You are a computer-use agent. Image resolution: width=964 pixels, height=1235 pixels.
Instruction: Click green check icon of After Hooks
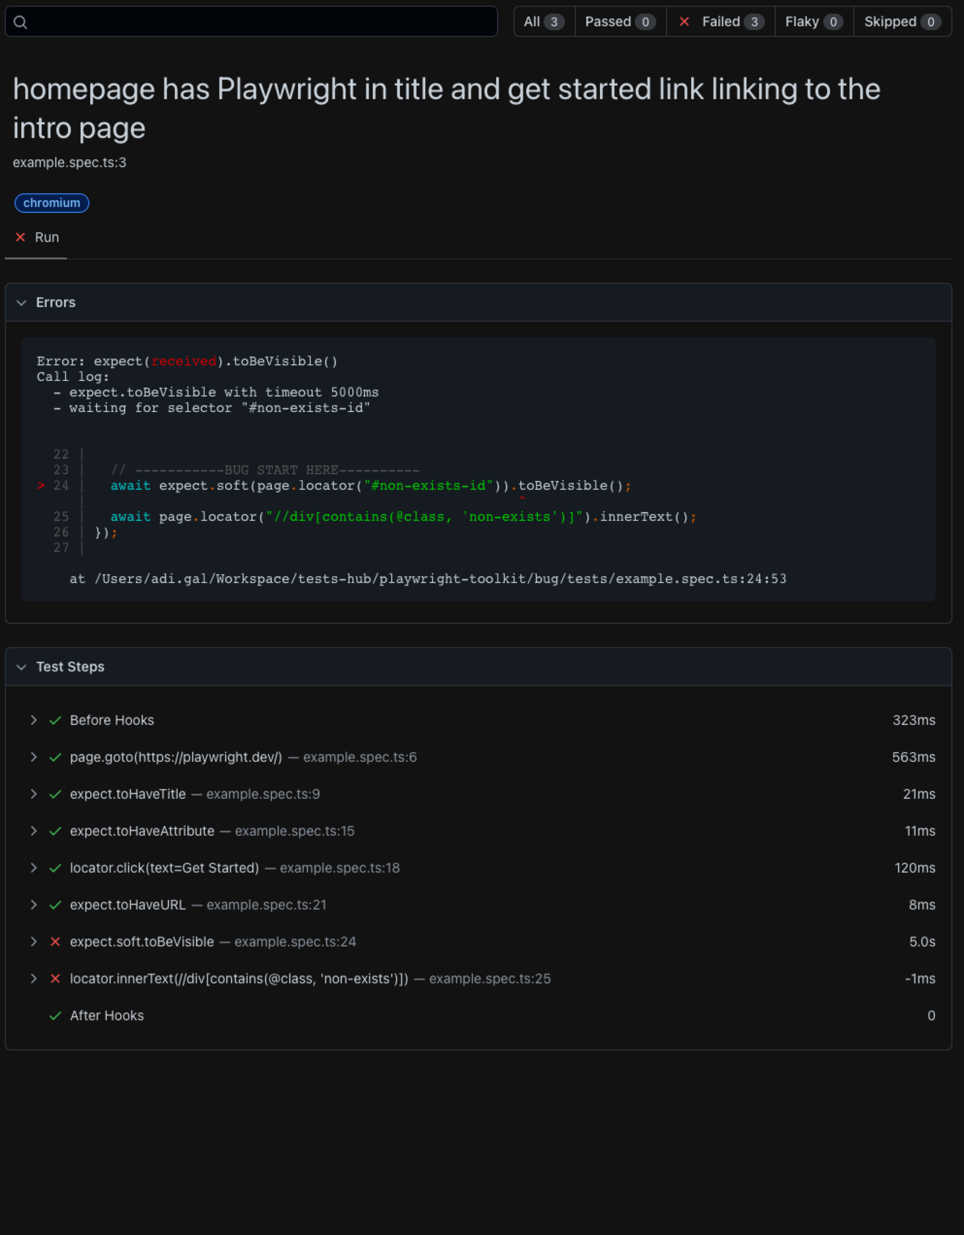pyautogui.click(x=55, y=1015)
